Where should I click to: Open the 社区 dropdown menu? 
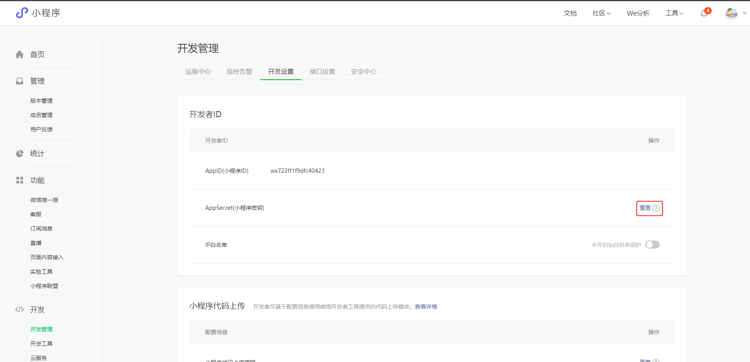[x=601, y=13]
